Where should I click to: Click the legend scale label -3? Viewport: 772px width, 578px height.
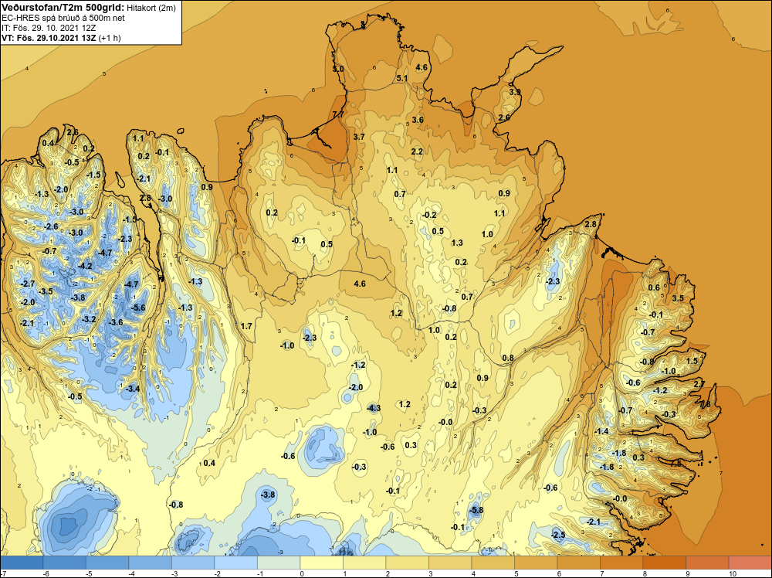pos(174,573)
